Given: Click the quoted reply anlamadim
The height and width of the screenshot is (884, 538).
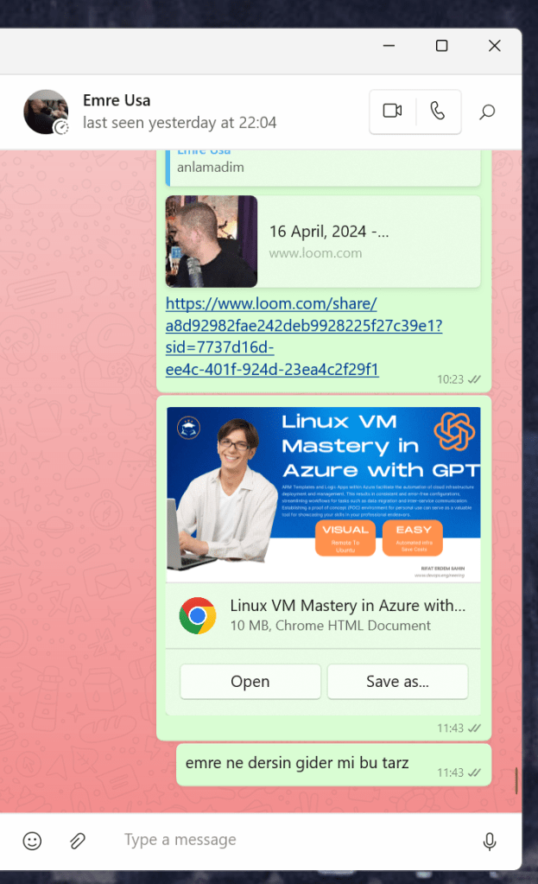Looking at the screenshot, I should coord(211,168).
